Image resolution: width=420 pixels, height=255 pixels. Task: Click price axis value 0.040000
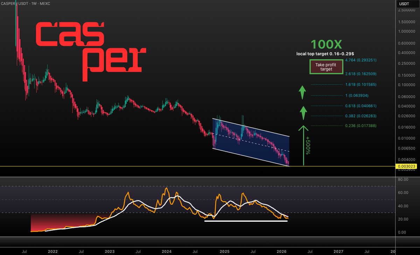[x=407, y=106]
